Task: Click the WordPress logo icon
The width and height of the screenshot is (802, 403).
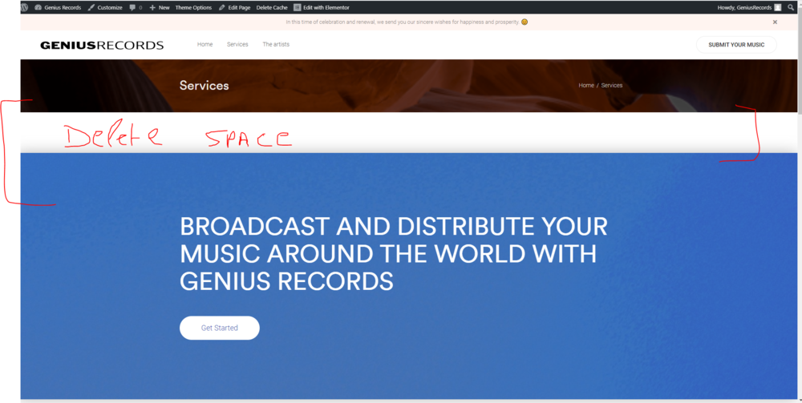Action: (x=24, y=7)
